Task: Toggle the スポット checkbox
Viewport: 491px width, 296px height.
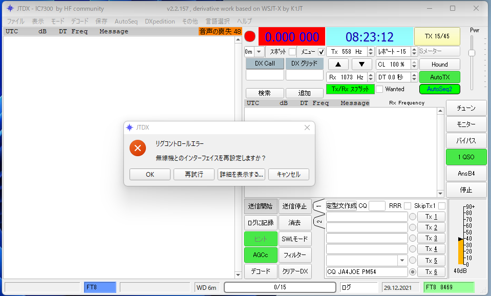Action: 292,52
